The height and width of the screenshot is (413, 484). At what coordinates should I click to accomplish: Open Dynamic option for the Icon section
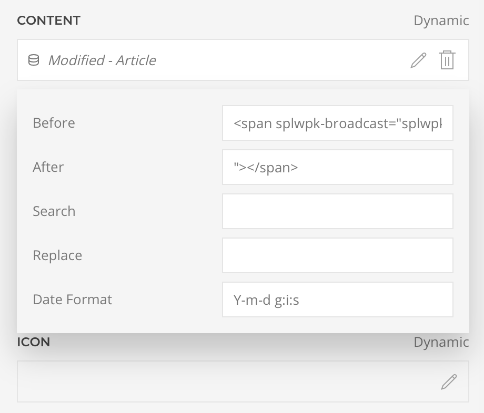point(441,342)
